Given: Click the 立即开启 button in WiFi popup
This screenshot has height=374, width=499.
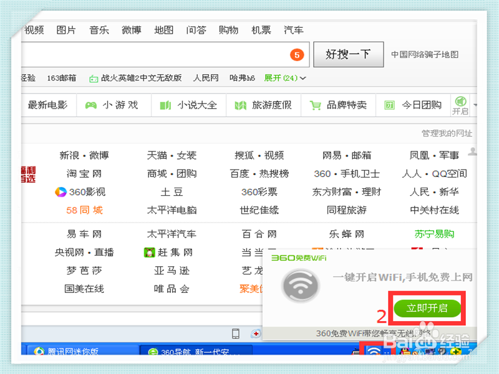Looking at the screenshot, I should click(x=427, y=308).
